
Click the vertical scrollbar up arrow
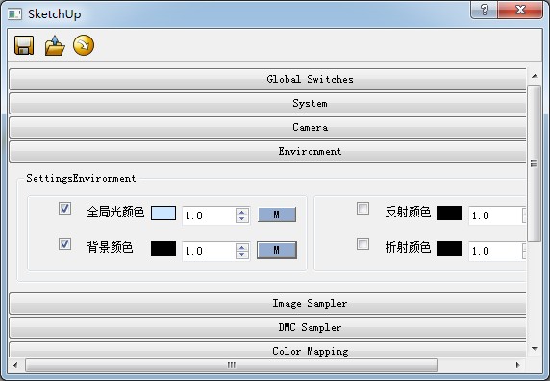535,76
